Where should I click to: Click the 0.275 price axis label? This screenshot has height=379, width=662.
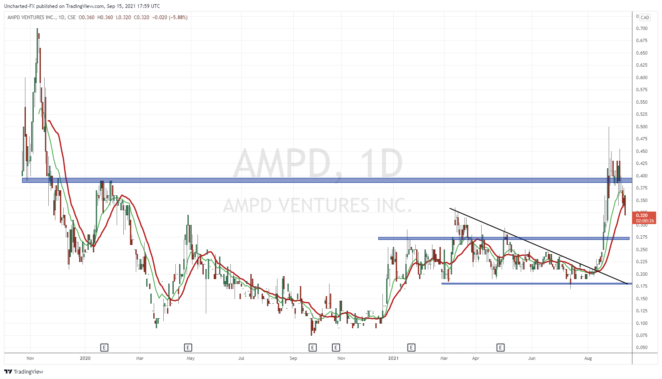point(642,237)
